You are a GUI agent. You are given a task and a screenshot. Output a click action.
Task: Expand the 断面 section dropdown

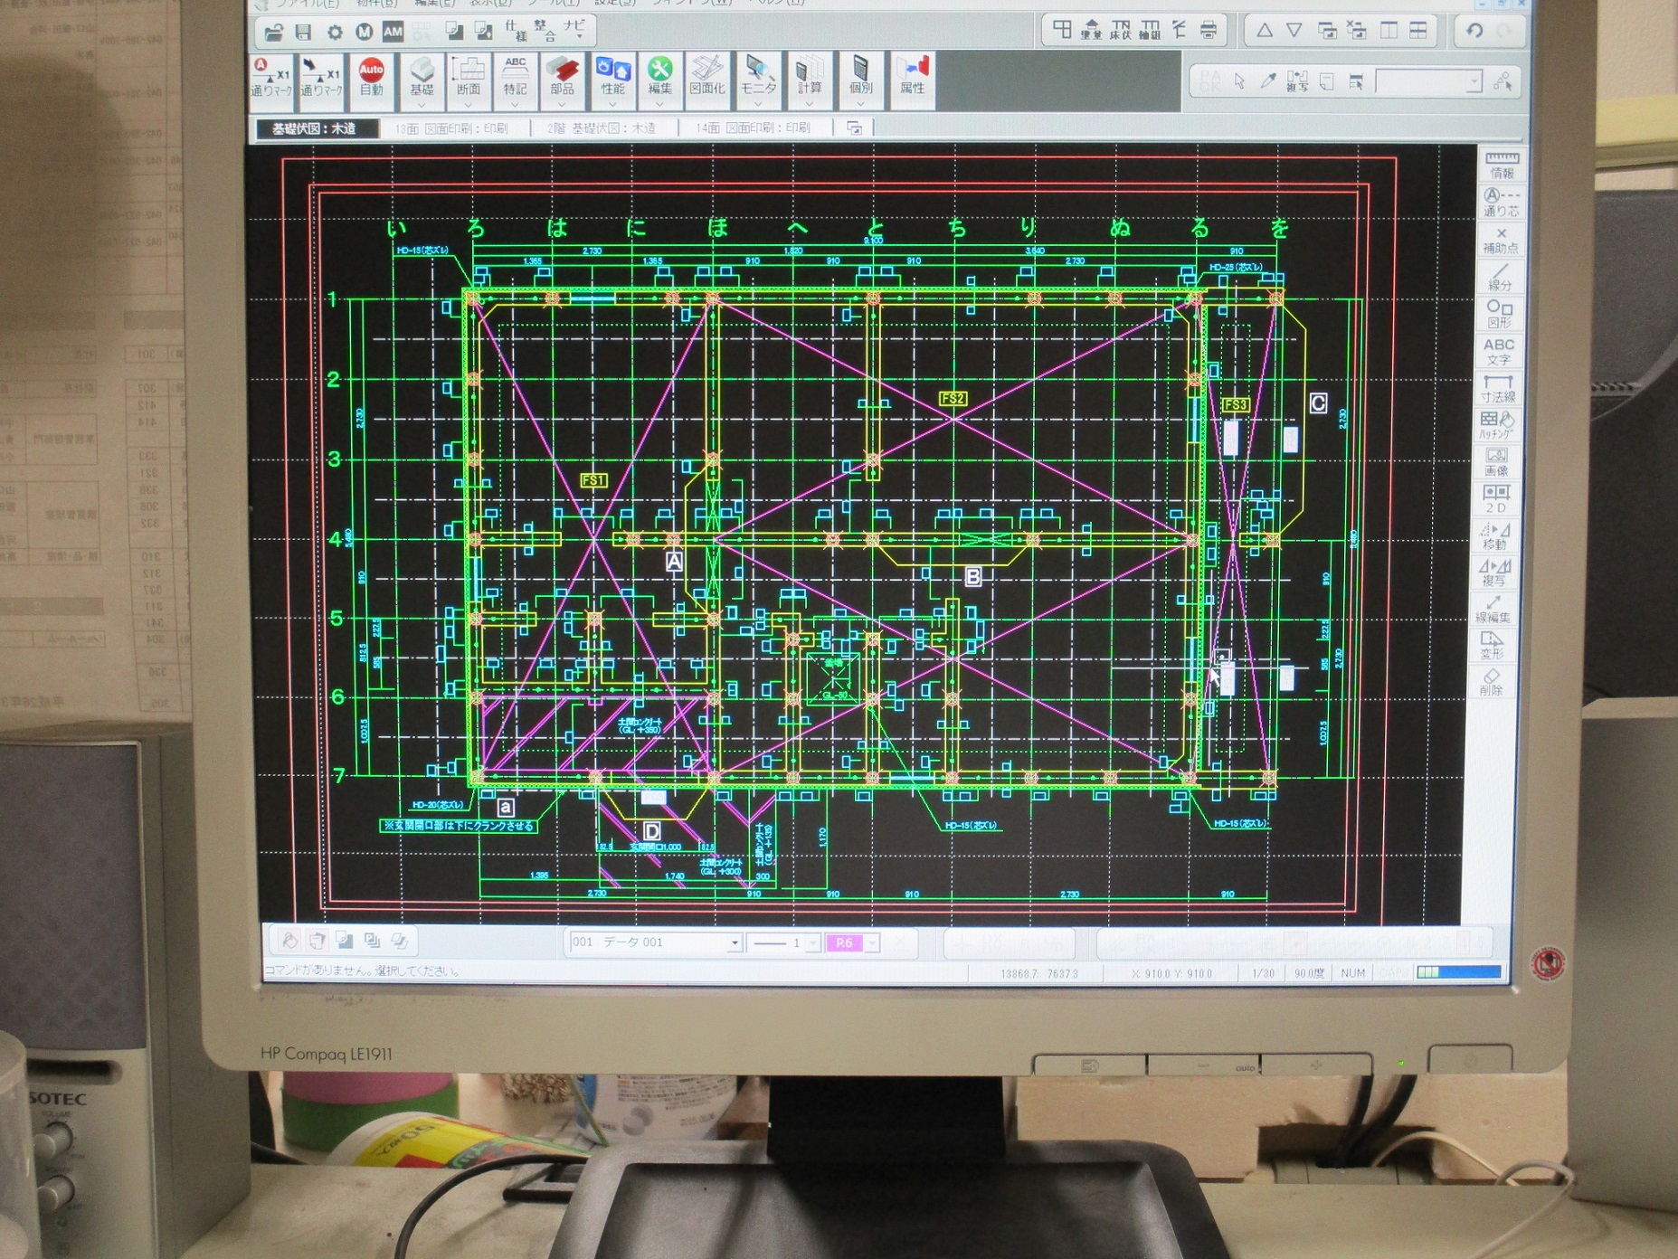pos(468,105)
